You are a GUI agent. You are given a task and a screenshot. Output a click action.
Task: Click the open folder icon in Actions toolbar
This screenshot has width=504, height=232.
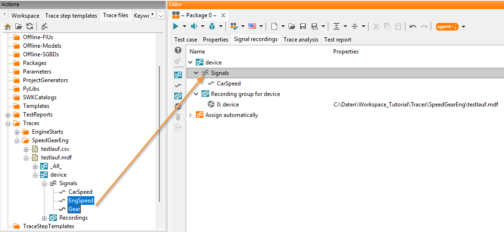coord(19,27)
